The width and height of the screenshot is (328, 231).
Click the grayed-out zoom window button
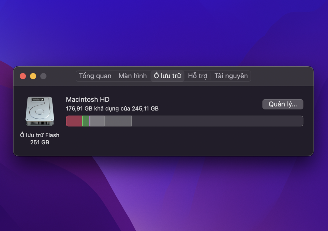pyautogui.click(x=43, y=76)
